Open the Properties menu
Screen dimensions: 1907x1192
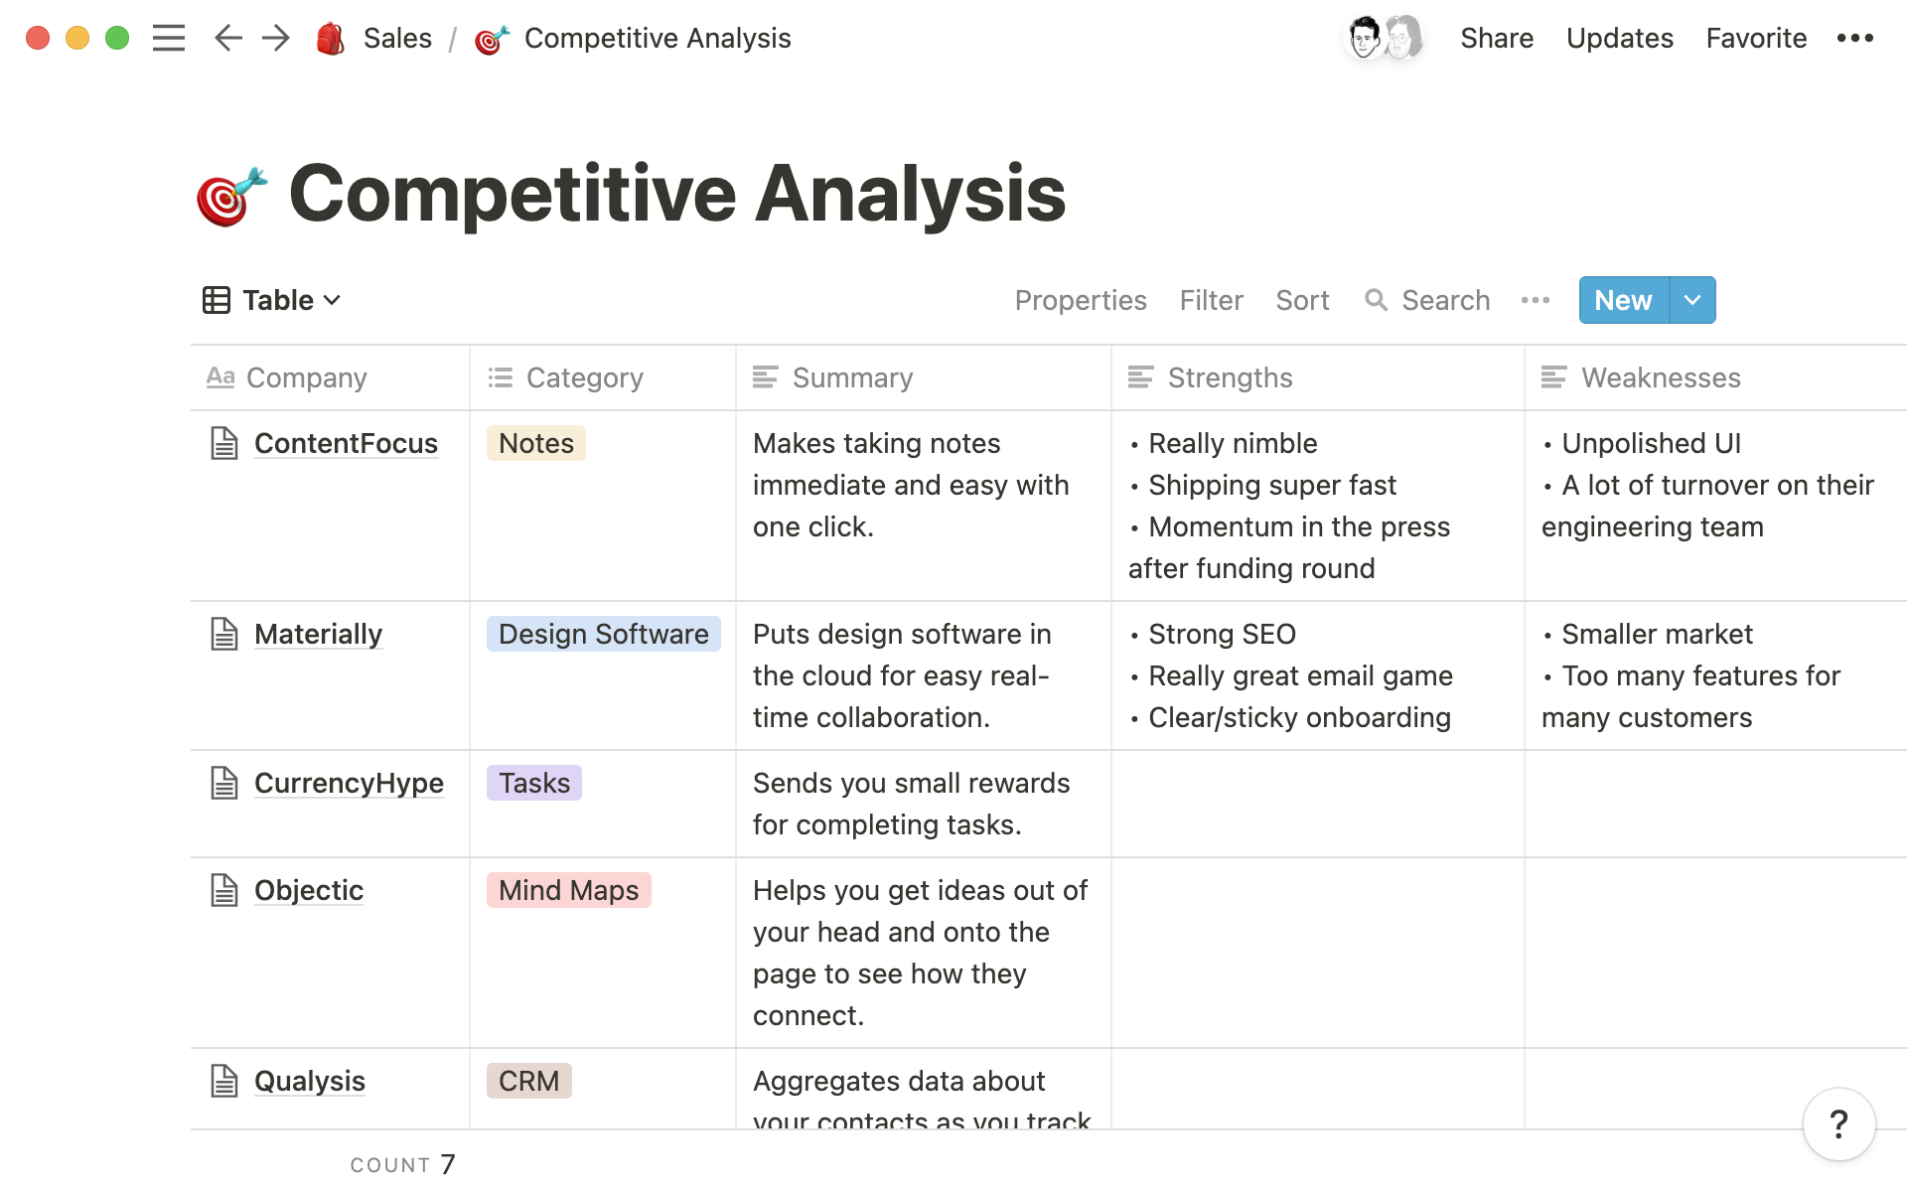pyautogui.click(x=1080, y=300)
